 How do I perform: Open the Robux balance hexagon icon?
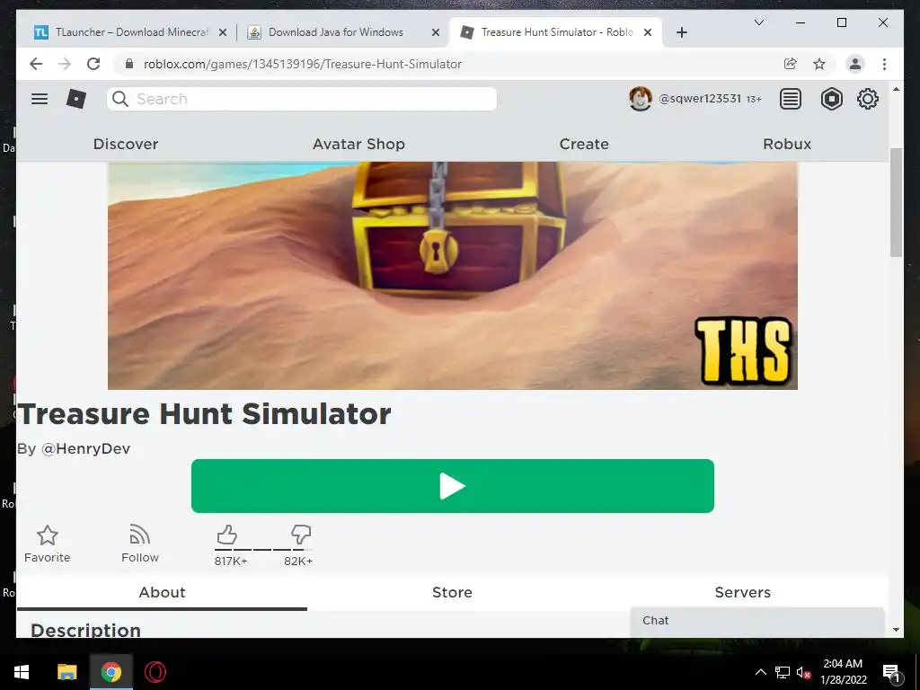tap(831, 99)
